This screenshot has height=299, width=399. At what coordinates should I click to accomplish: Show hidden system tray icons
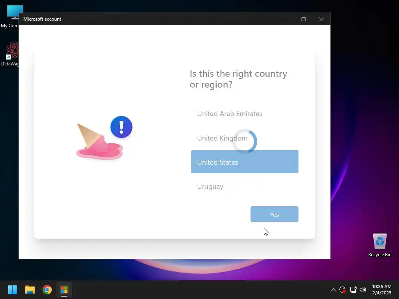pos(333,290)
